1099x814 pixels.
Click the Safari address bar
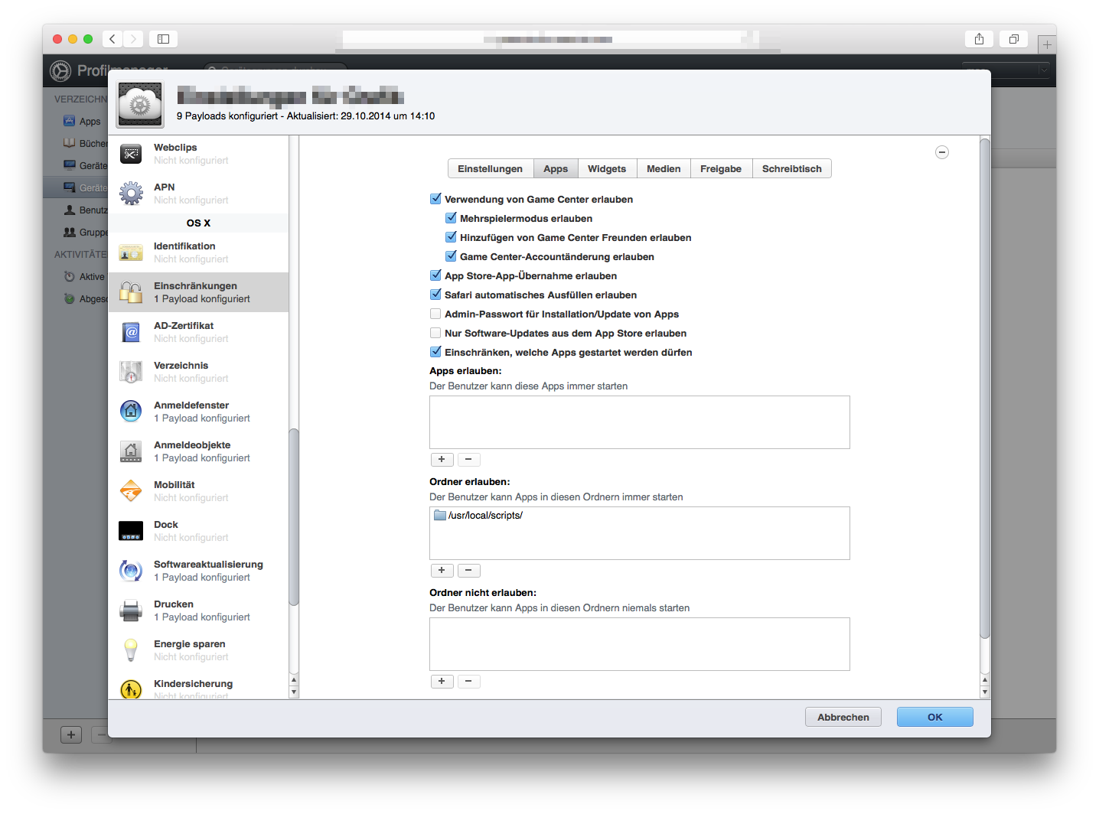point(548,39)
